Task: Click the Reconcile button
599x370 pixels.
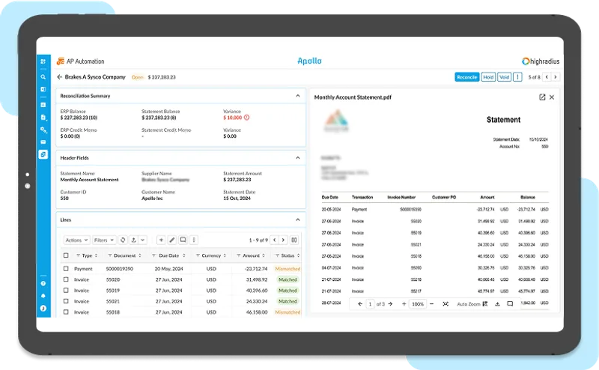Action: pos(466,77)
